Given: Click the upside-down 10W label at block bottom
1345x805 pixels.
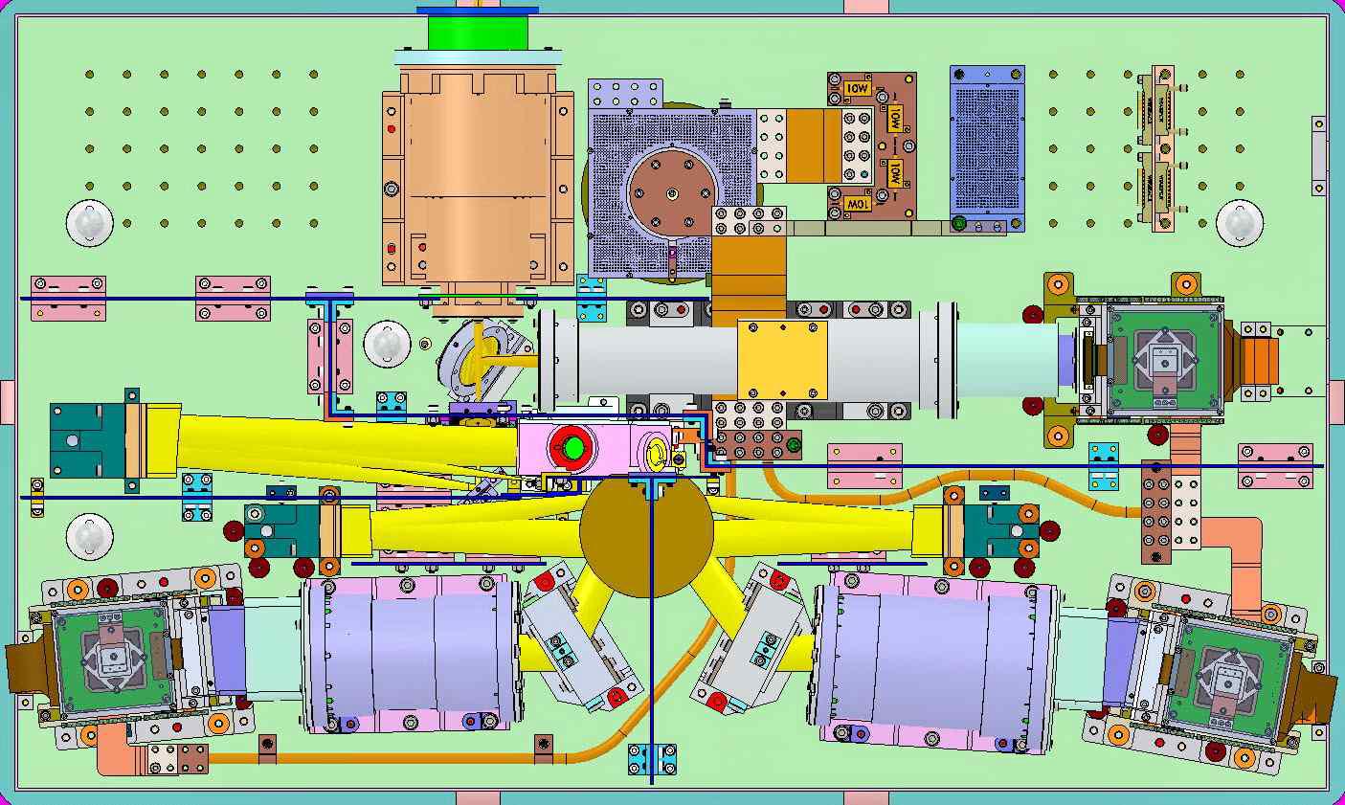Looking at the screenshot, I should pos(857,204).
